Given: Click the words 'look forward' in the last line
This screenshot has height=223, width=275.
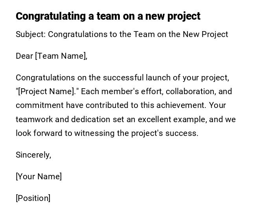Looking at the screenshot, I should [x=39, y=133].
